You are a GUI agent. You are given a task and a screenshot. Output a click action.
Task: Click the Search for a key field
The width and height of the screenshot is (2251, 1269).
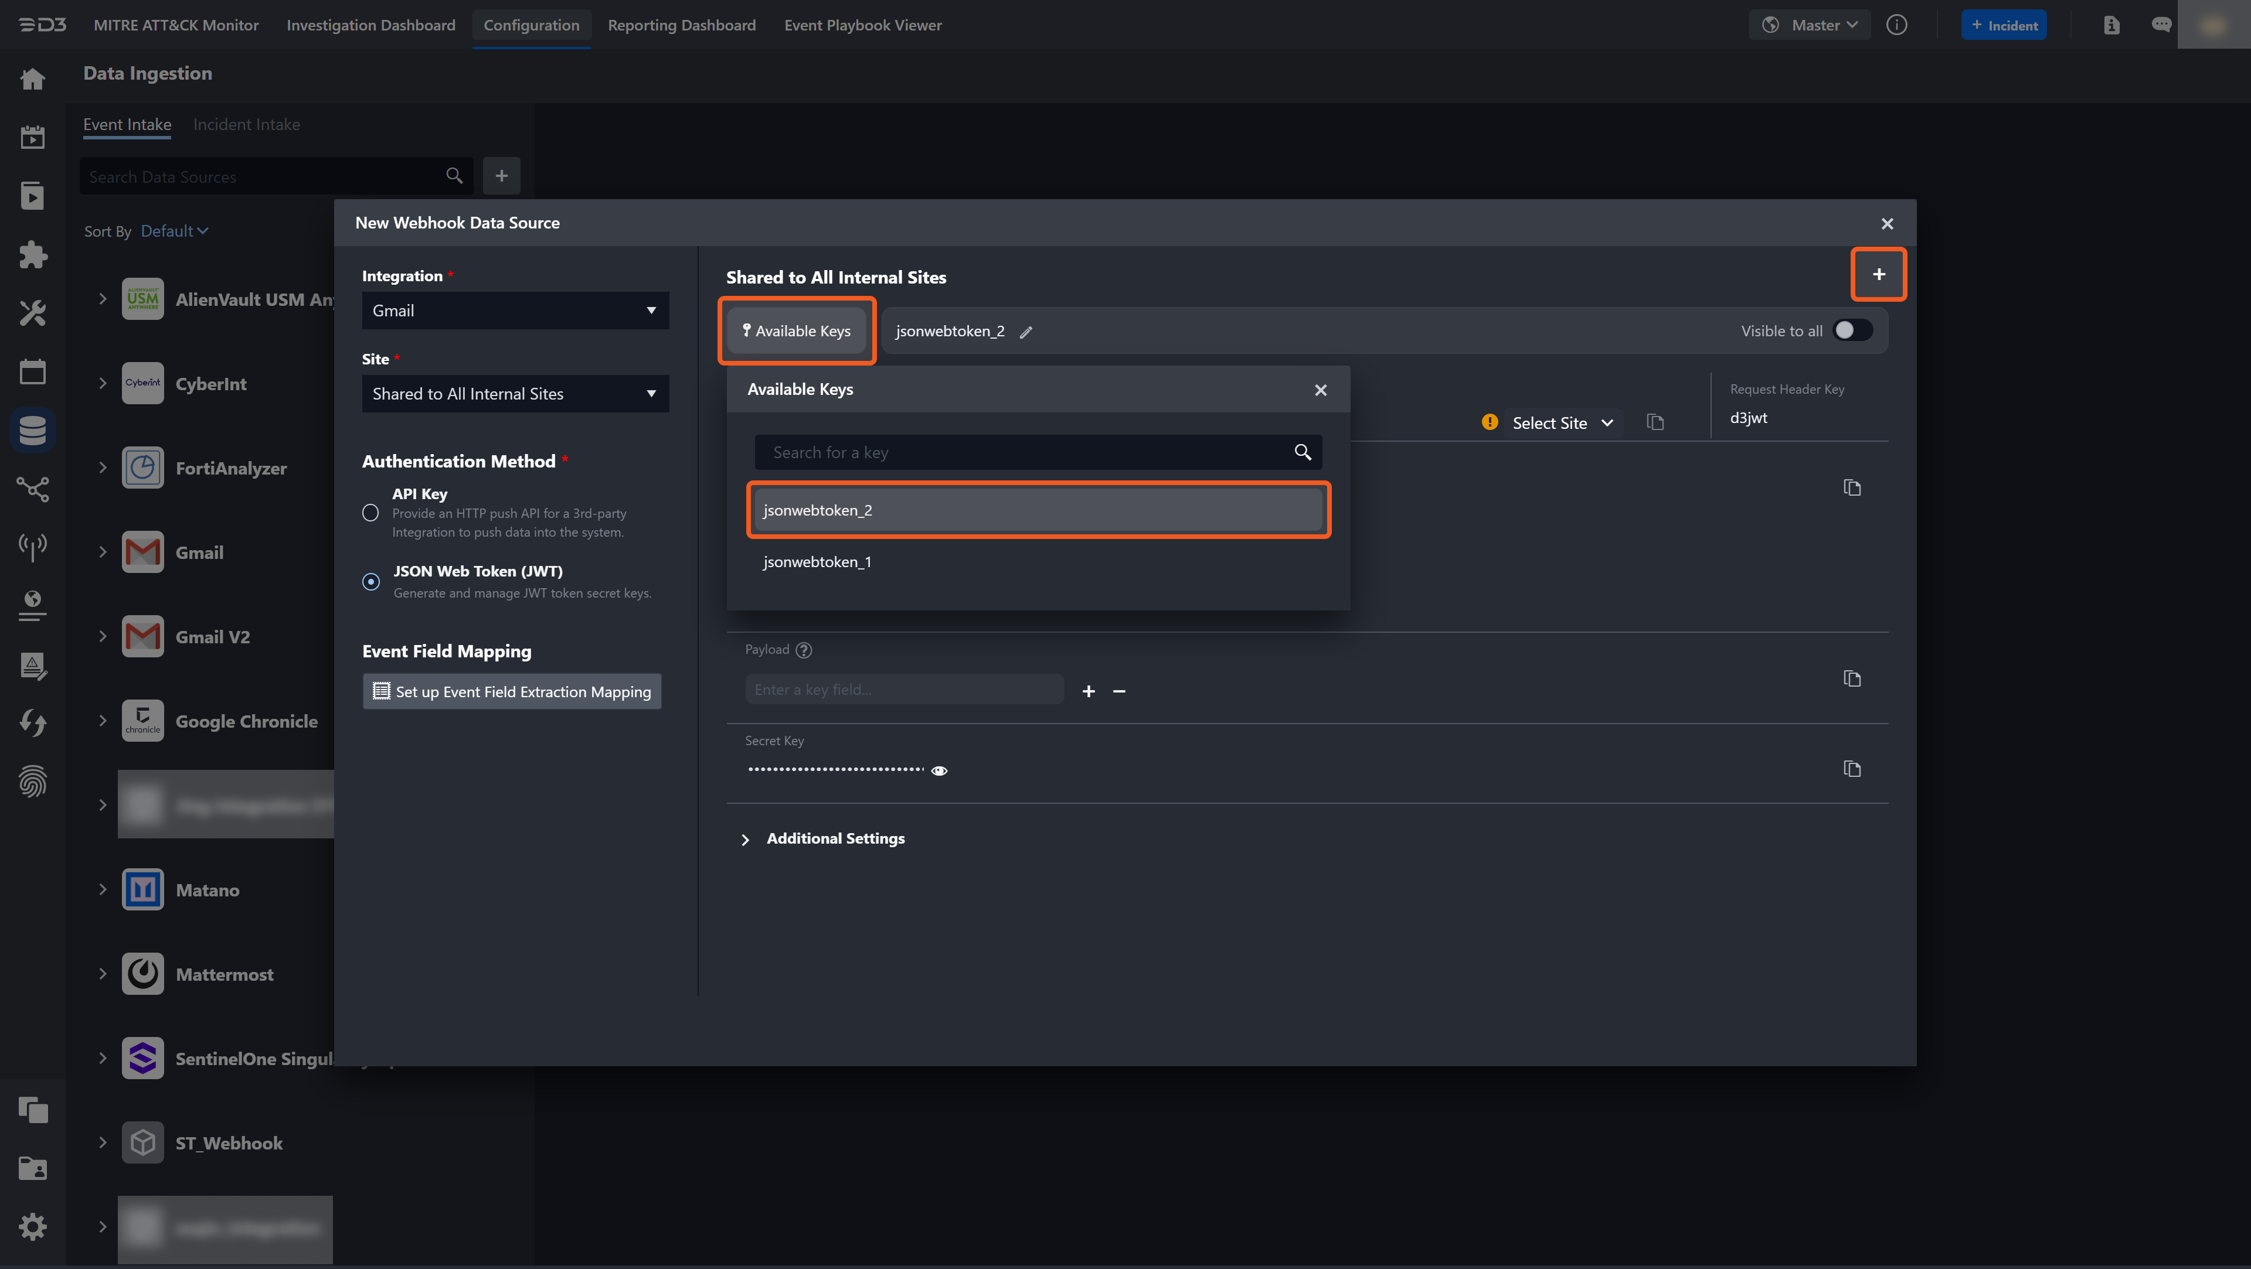pos(1022,452)
